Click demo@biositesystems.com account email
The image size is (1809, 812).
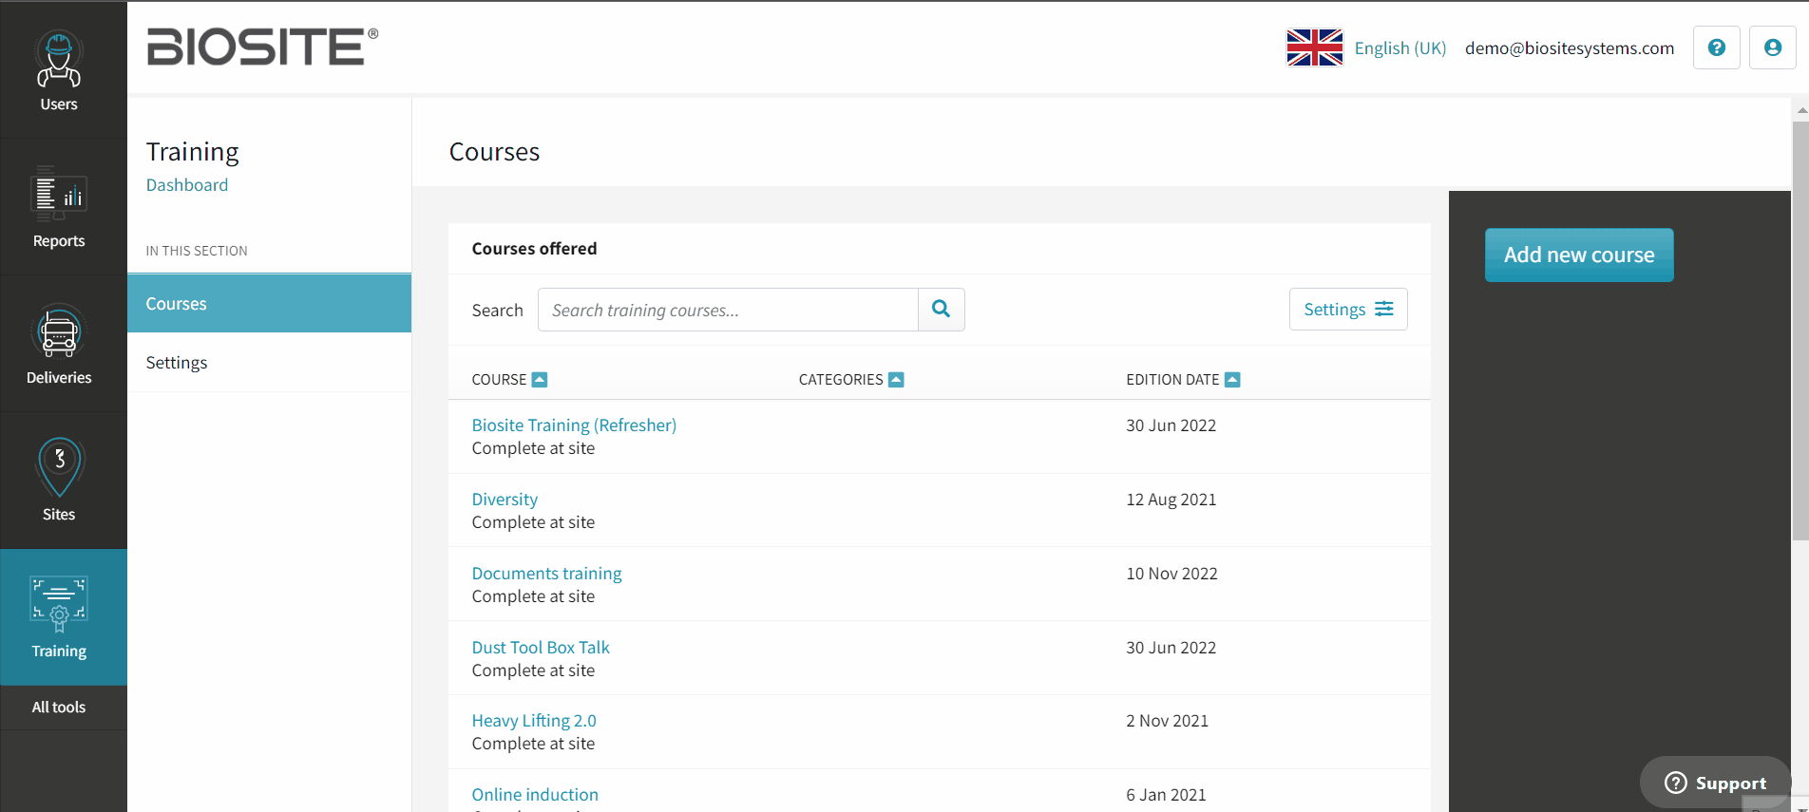(1570, 48)
